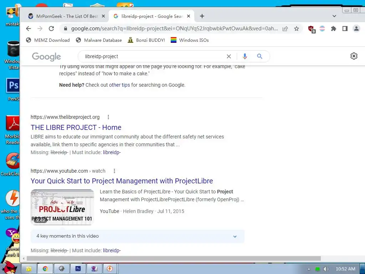Submit search with the magnifier icon
This screenshot has width=365, height=274.
259,56
